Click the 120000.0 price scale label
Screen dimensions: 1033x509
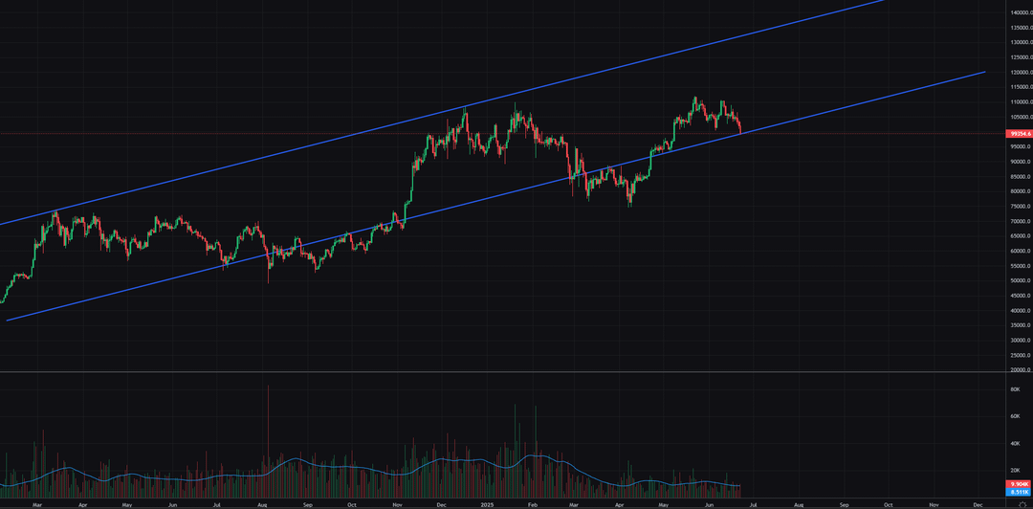click(1020, 73)
